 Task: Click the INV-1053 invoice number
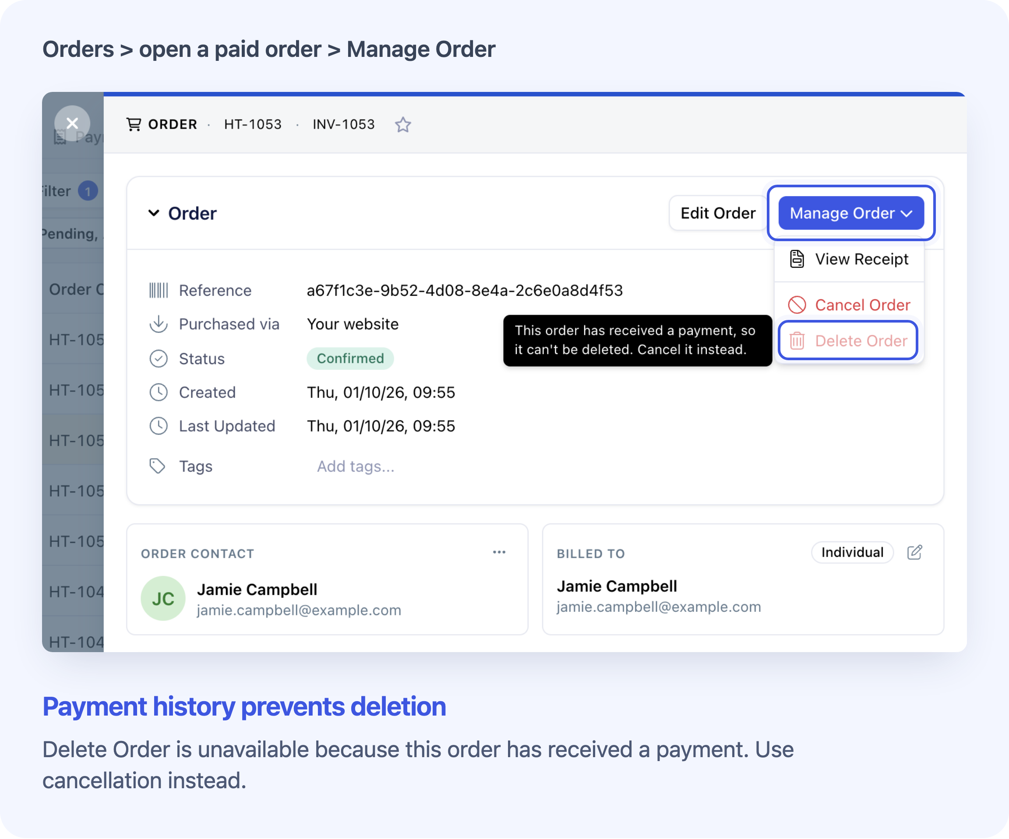click(x=343, y=124)
